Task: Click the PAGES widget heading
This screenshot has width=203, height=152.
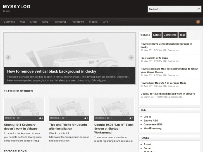Action: point(145,138)
